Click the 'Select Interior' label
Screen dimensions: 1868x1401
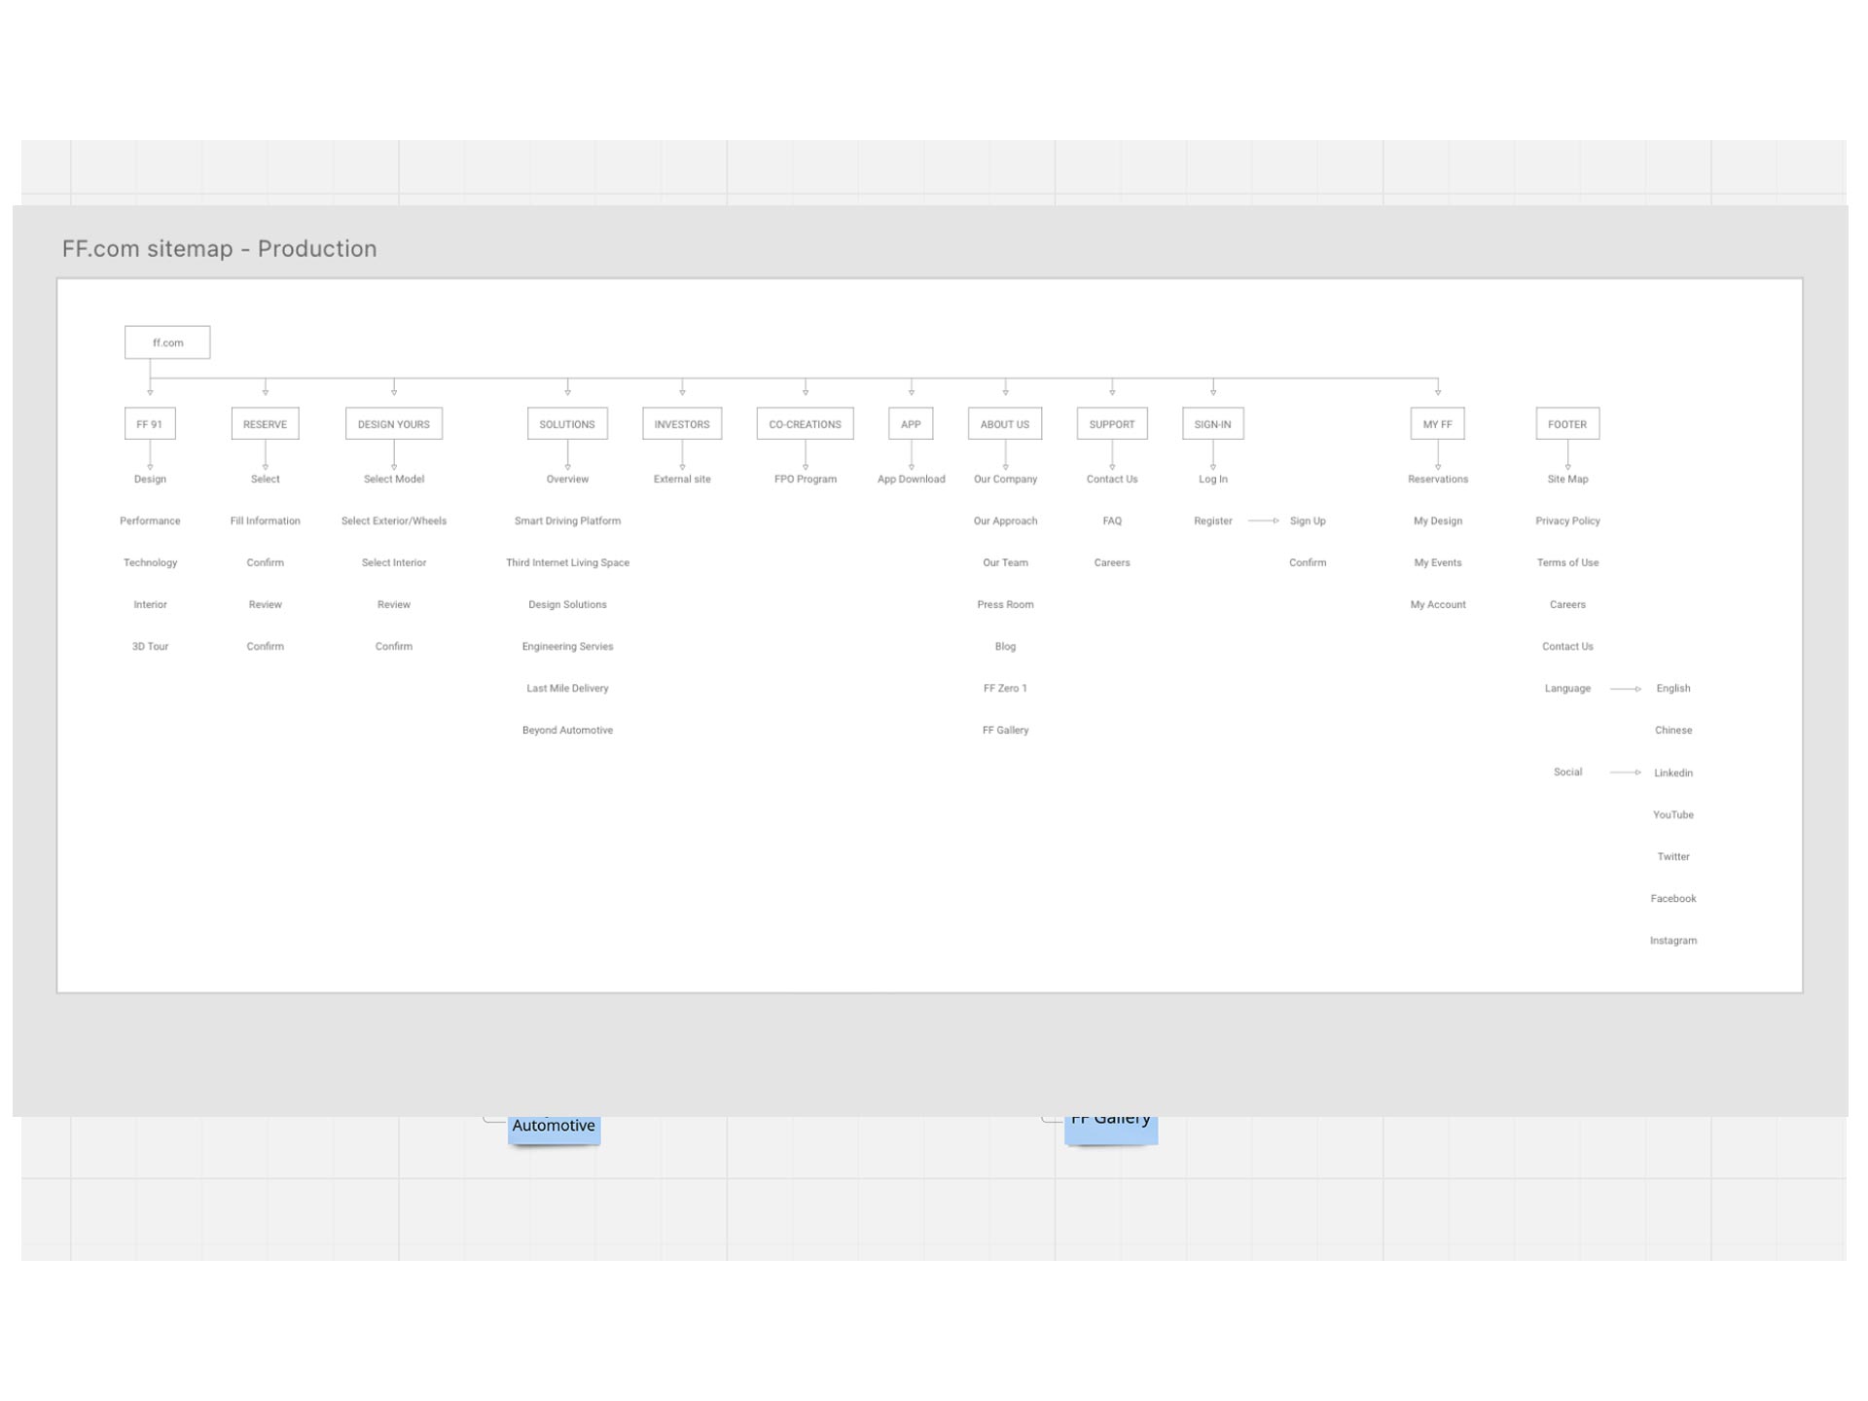point(394,562)
